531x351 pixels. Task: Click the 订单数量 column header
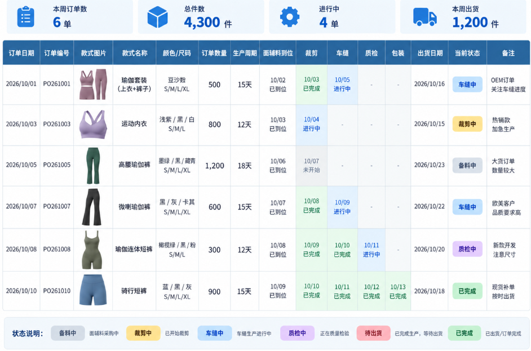[x=214, y=53]
